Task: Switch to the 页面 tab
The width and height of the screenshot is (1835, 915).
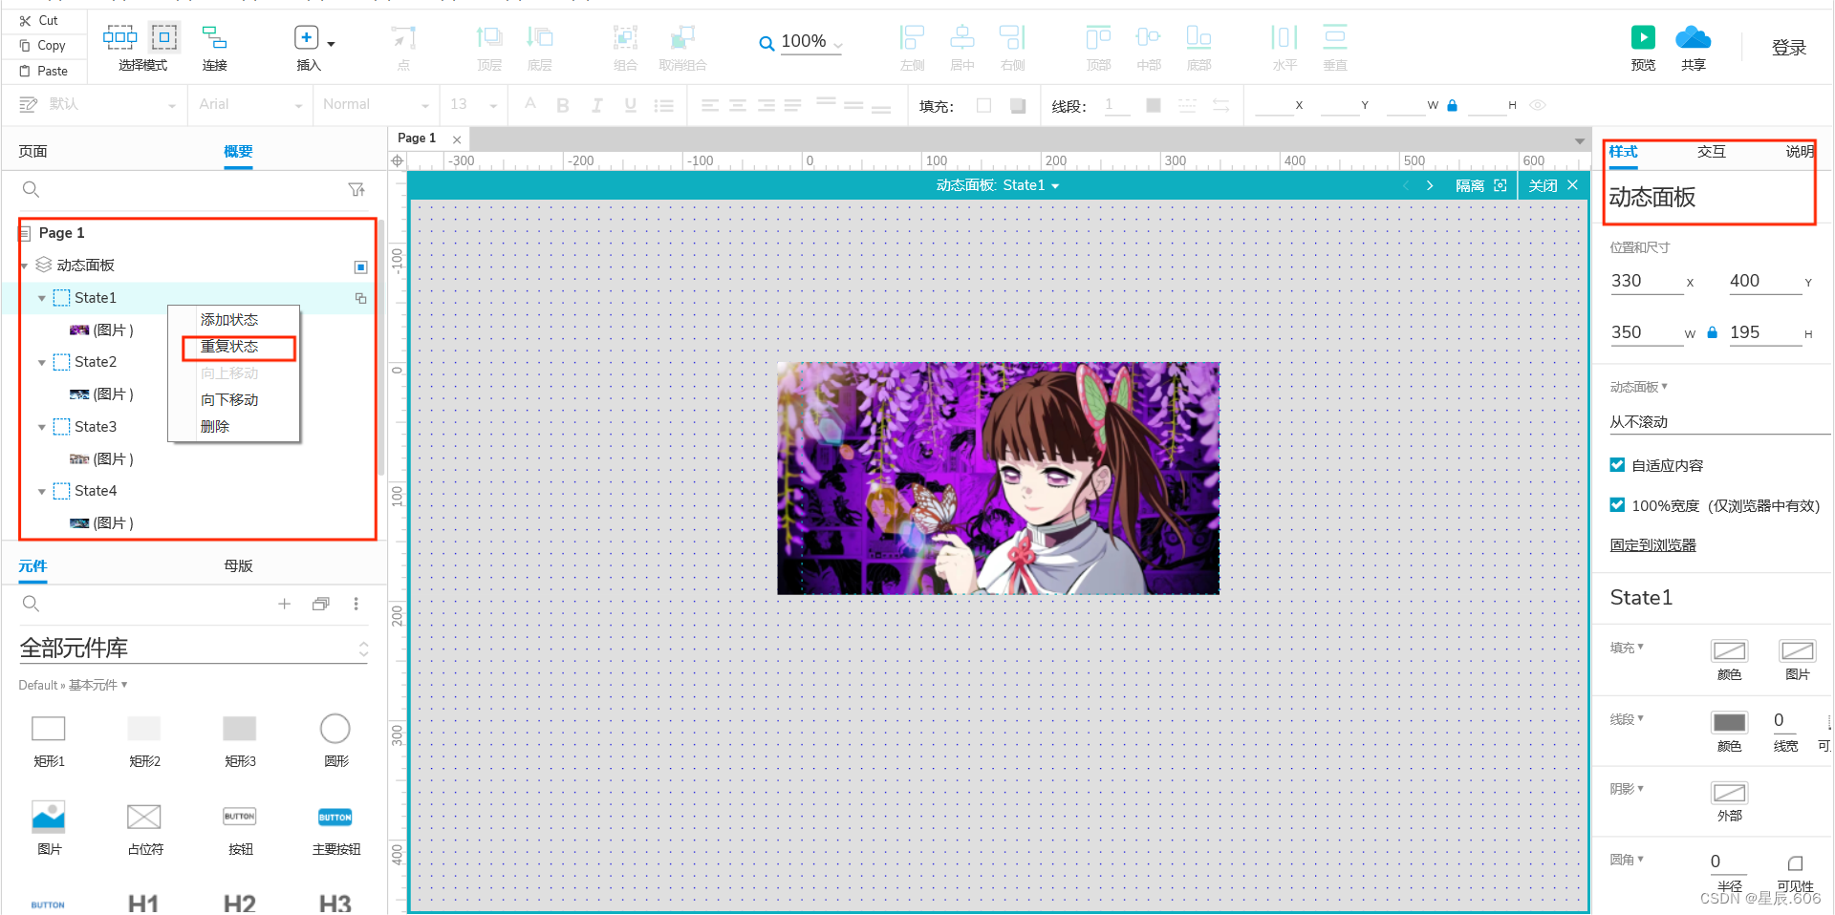Action: (33, 152)
